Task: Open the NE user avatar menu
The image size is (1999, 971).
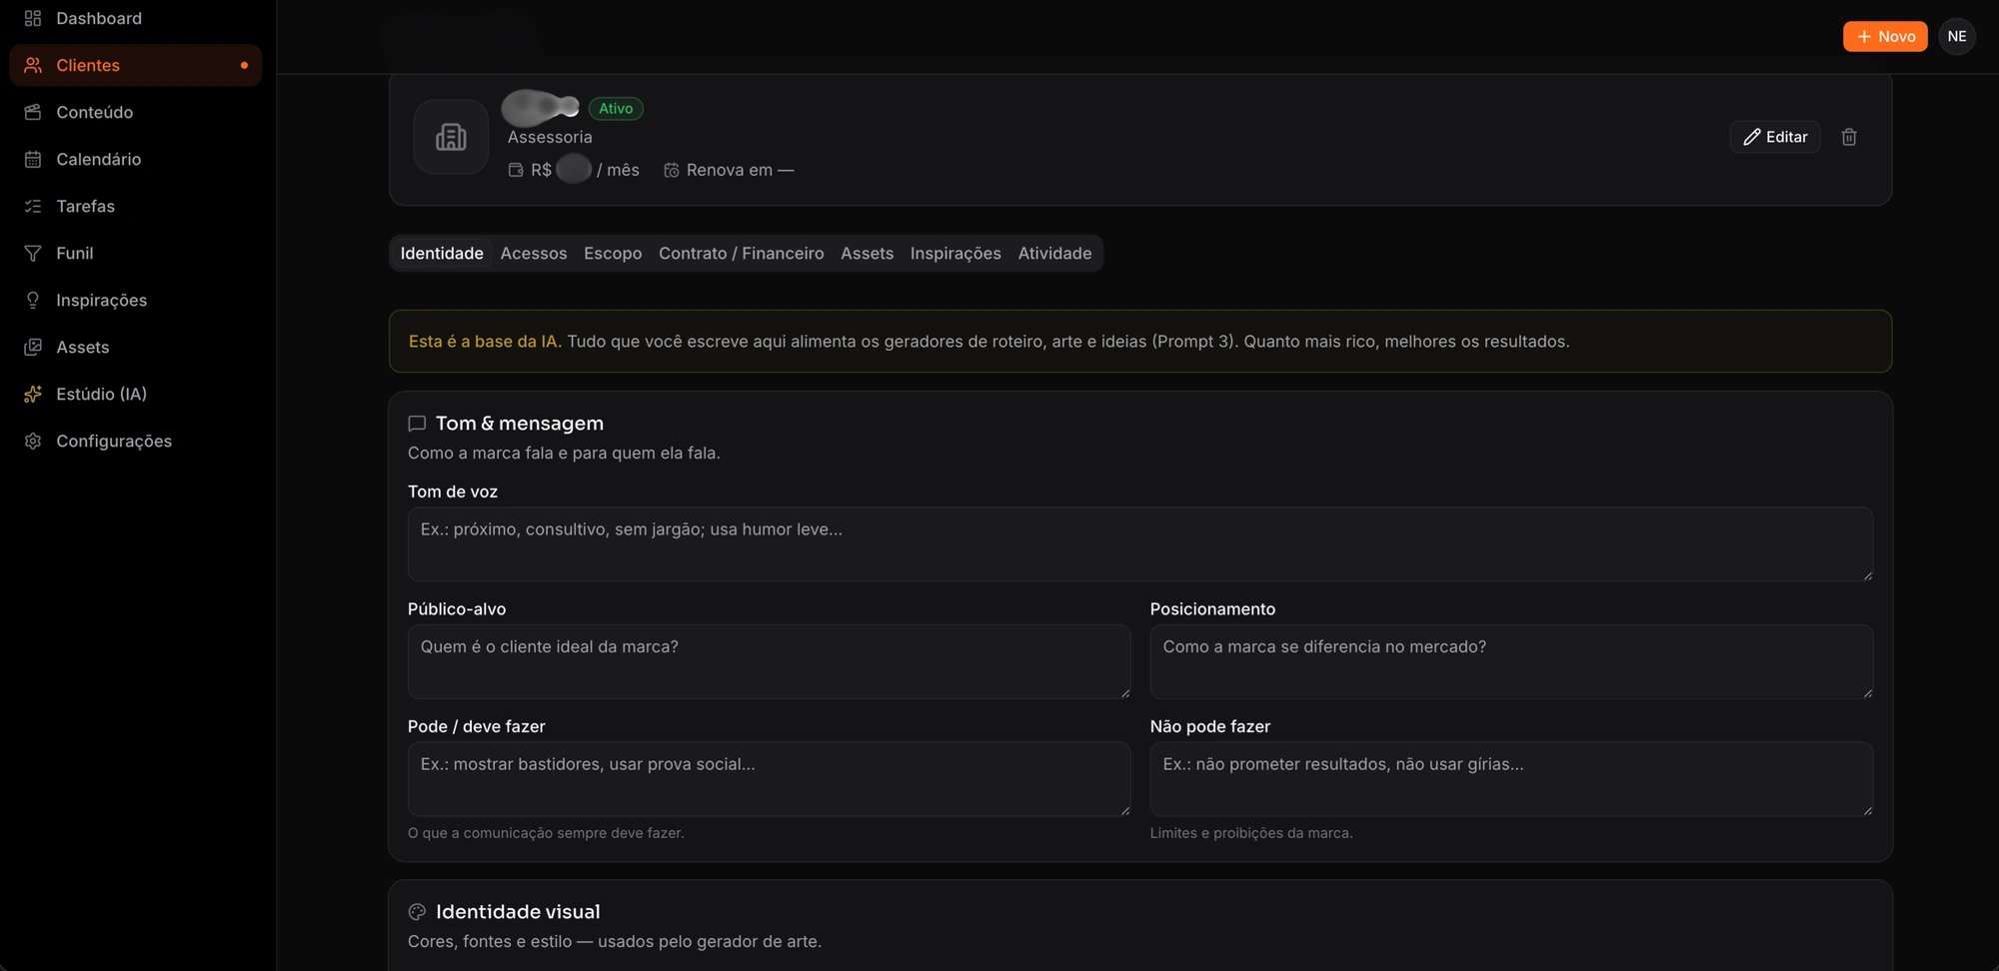Action: pyautogui.click(x=1957, y=36)
